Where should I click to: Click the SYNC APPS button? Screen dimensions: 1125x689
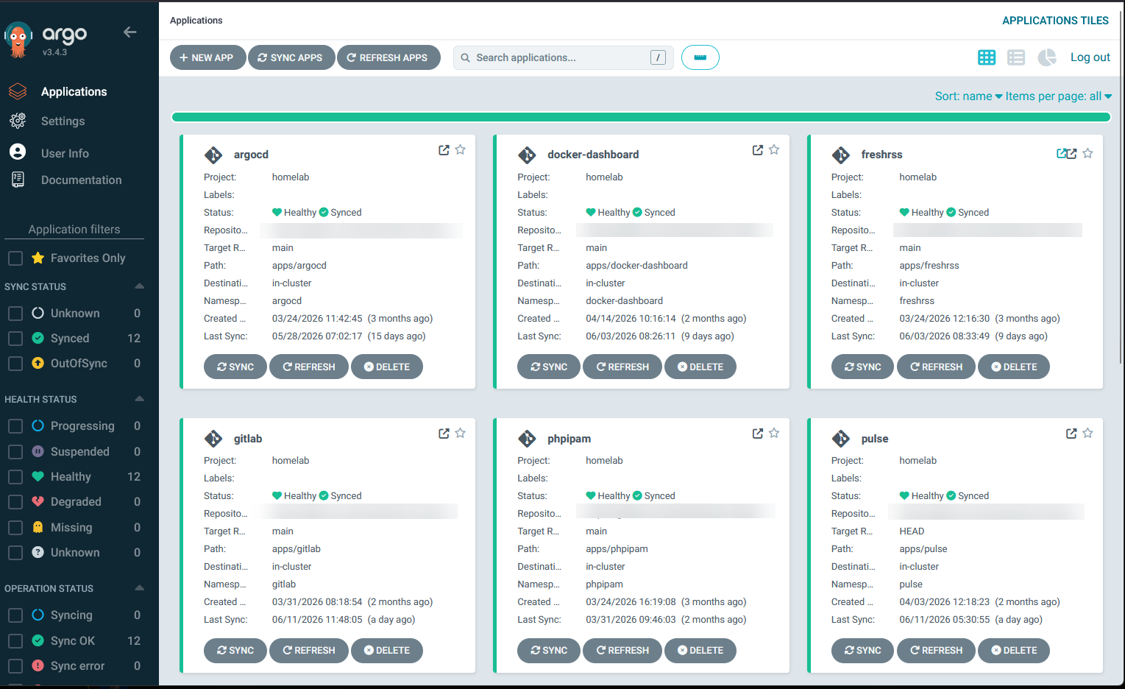click(291, 57)
